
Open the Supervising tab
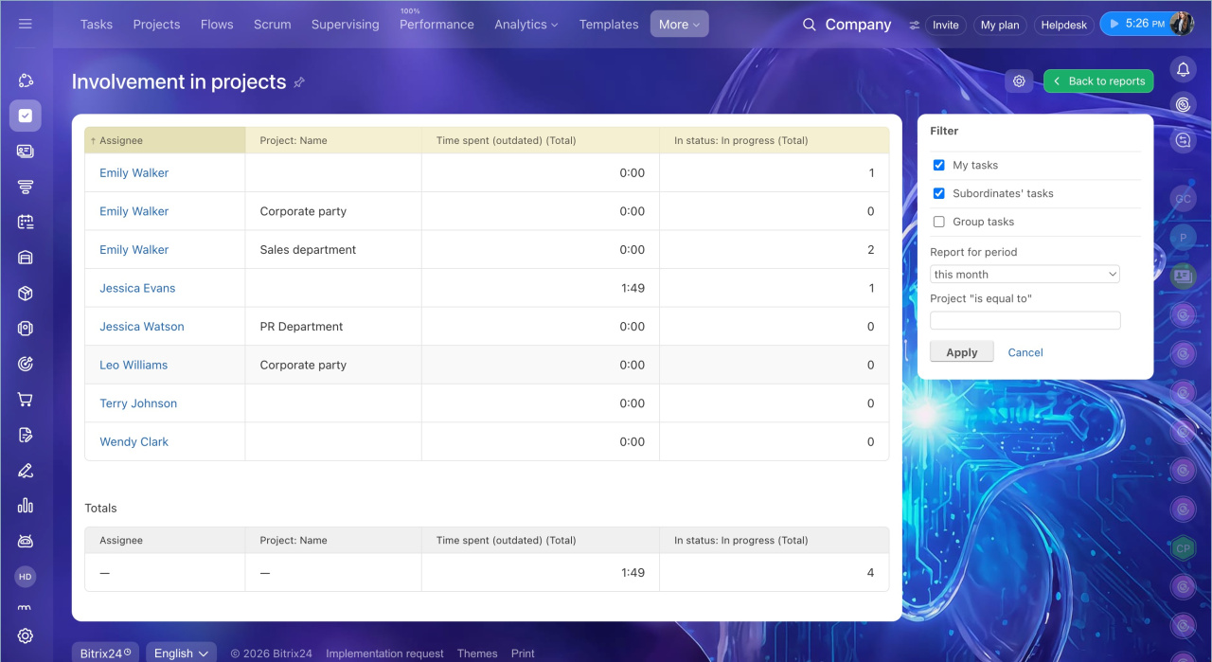click(345, 25)
